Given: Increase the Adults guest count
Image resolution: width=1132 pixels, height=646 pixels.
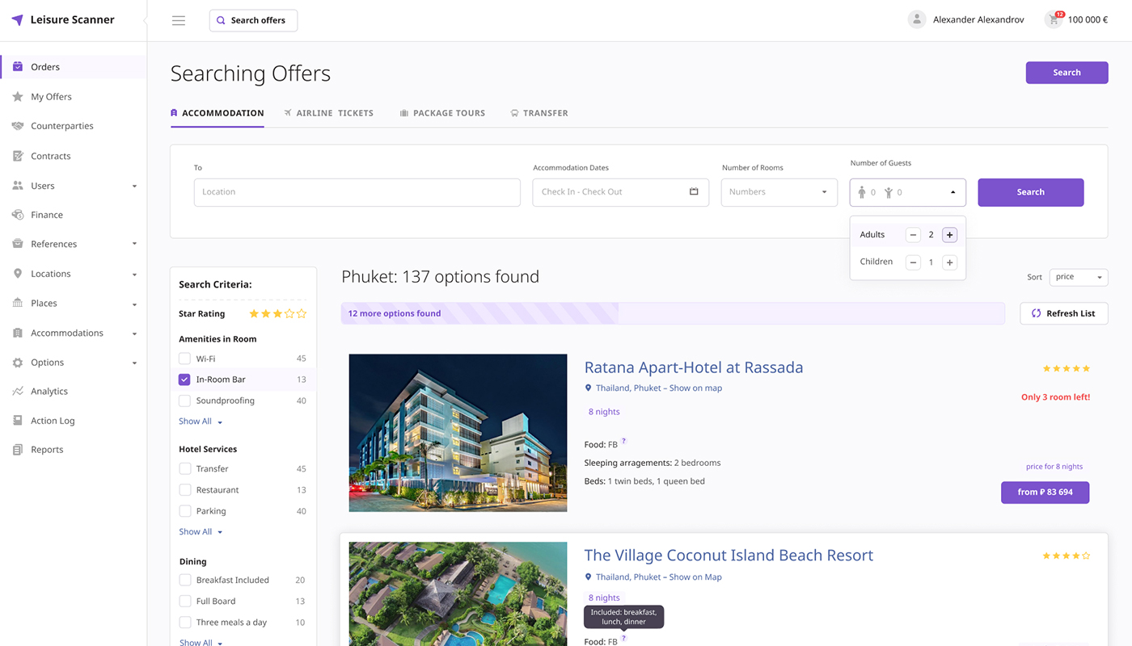Looking at the screenshot, I should pyautogui.click(x=949, y=235).
